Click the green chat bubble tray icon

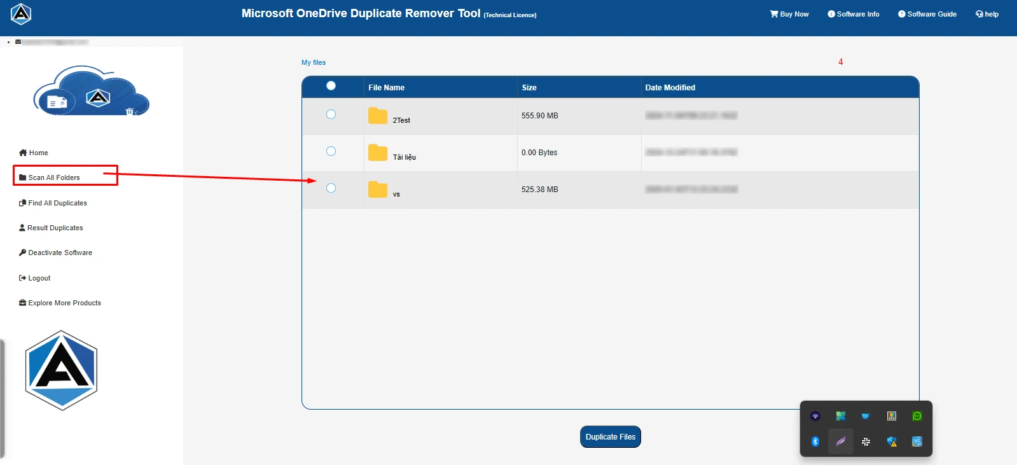tap(917, 416)
